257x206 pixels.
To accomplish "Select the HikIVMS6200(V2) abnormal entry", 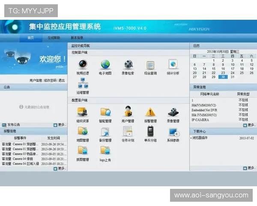I will 204,105.
